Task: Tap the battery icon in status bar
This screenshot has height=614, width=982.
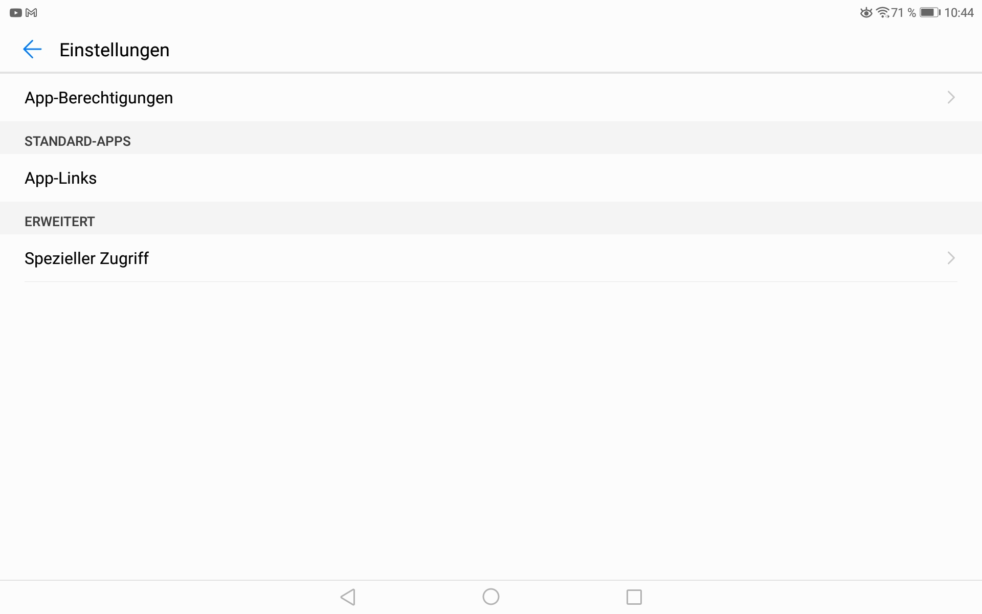Action: (x=930, y=13)
